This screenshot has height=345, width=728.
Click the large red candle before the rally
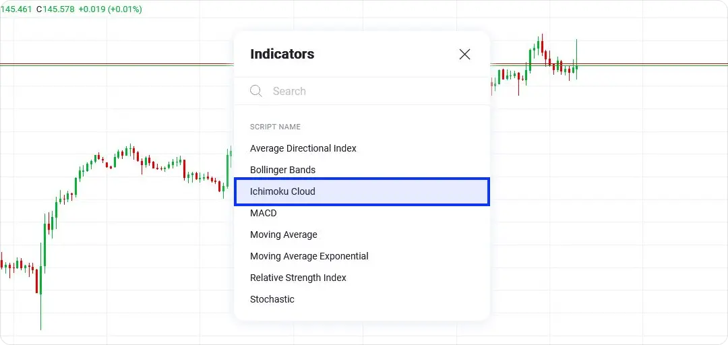click(x=36, y=280)
